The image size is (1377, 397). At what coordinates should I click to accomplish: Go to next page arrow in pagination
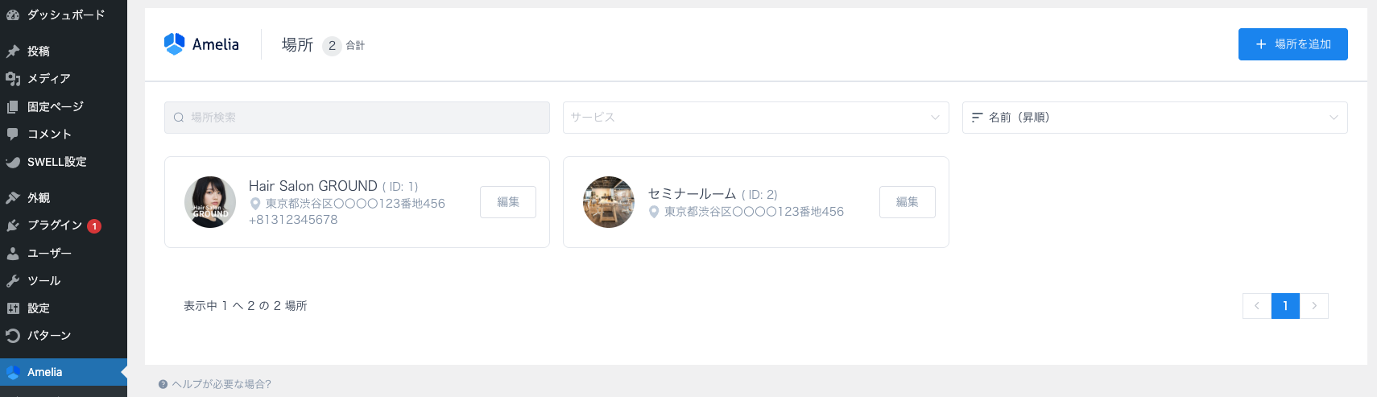pos(1314,306)
